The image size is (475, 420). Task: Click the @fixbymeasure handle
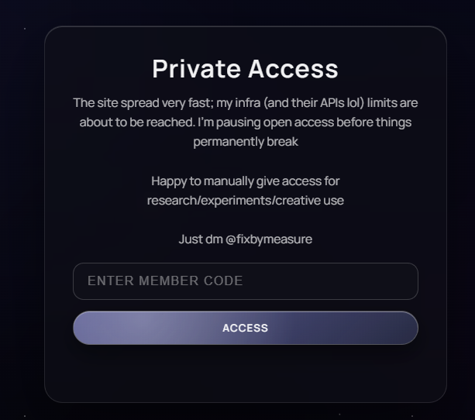click(x=269, y=239)
